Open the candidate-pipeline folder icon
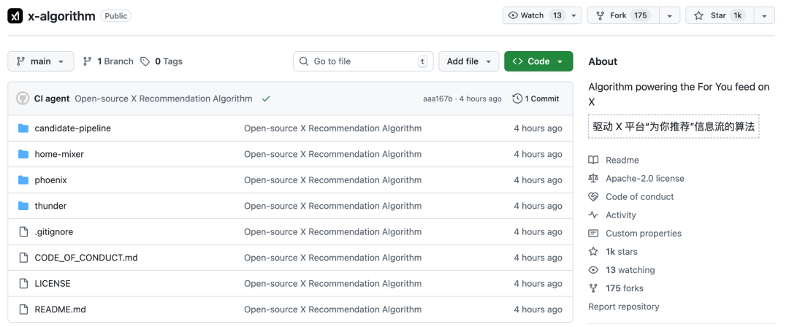 (x=23, y=128)
